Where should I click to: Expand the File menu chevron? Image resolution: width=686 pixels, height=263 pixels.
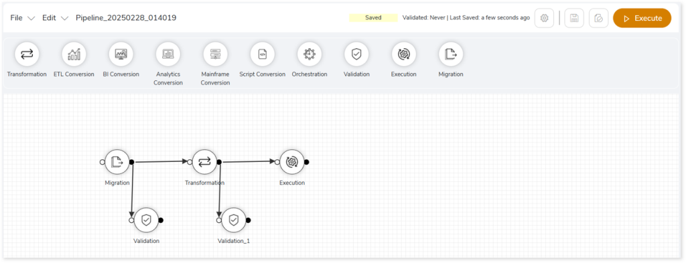pyautogui.click(x=31, y=18)
